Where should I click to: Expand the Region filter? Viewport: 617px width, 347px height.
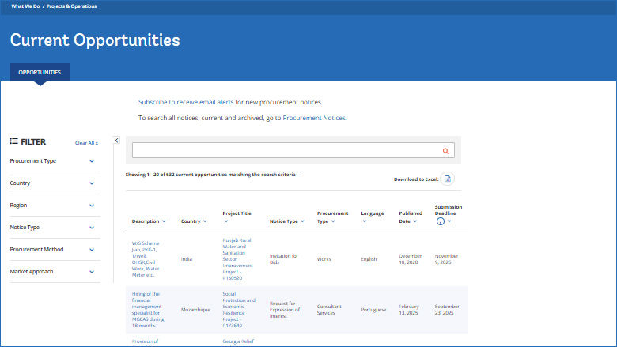pos(92,206)
